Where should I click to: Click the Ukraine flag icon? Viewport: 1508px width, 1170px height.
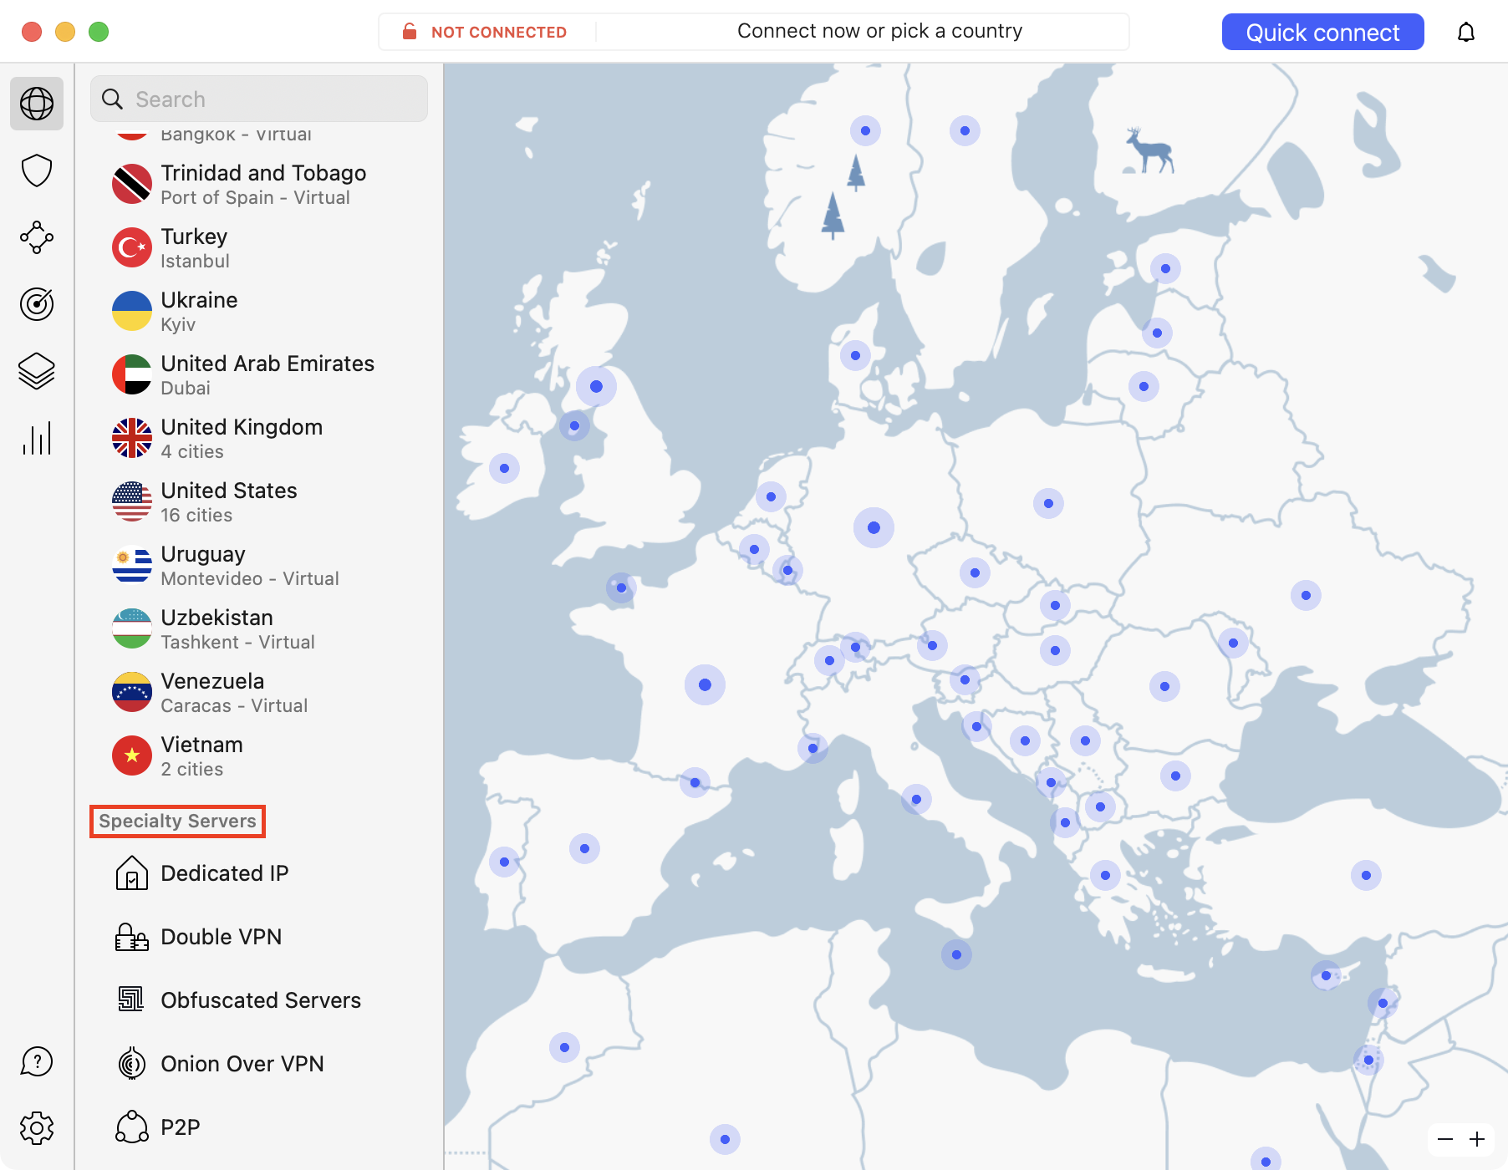point(132,311)
